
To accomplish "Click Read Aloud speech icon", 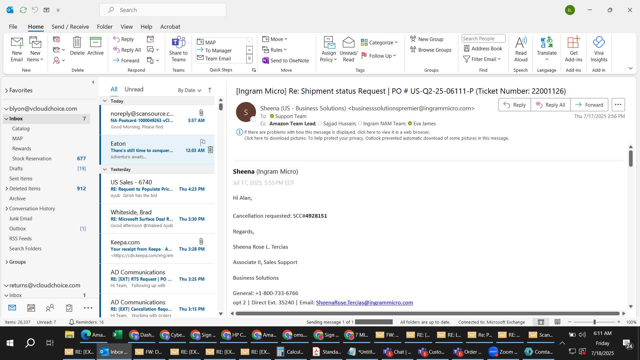I will tap(521, 49).
